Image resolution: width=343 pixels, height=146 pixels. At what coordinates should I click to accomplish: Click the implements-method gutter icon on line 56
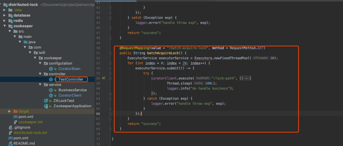pyautogui.click(x=104, y=78)
